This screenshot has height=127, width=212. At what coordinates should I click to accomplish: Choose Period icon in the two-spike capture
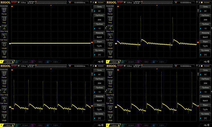[x=110, y=10]
